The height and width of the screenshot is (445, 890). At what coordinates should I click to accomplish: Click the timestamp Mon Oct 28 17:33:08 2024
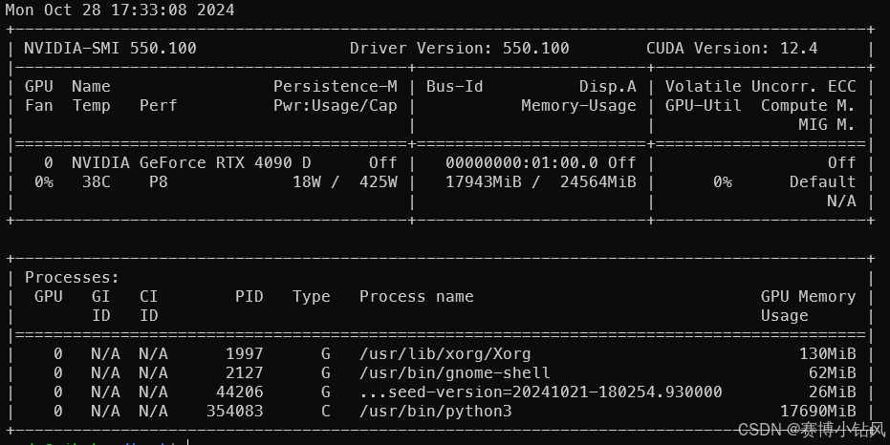pos(119,11)
